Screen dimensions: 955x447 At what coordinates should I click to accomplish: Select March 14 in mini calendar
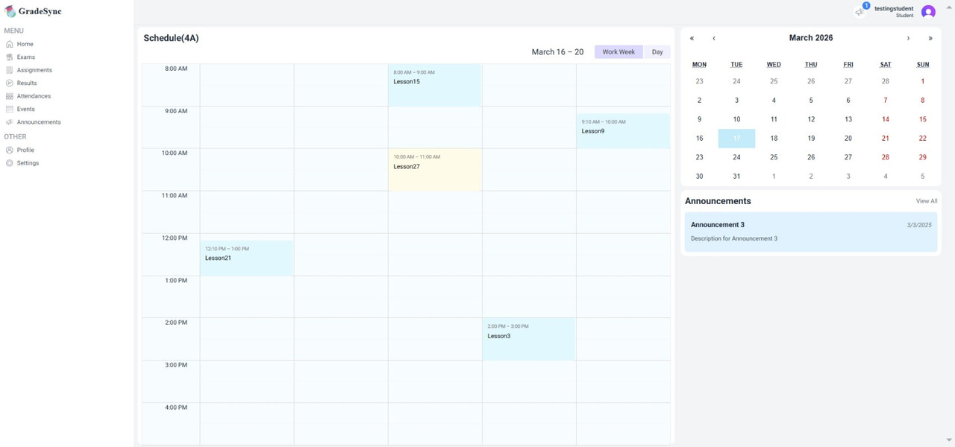(886, 119)
